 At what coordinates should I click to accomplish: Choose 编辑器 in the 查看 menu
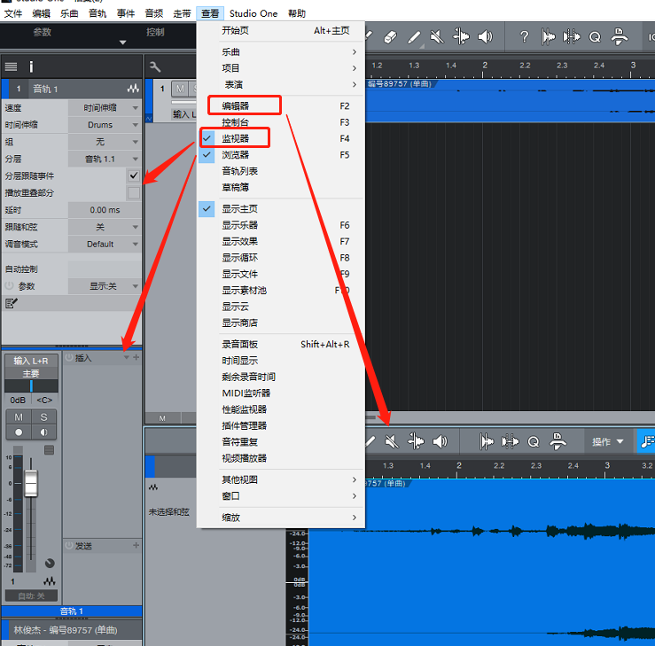coord(281,106)
